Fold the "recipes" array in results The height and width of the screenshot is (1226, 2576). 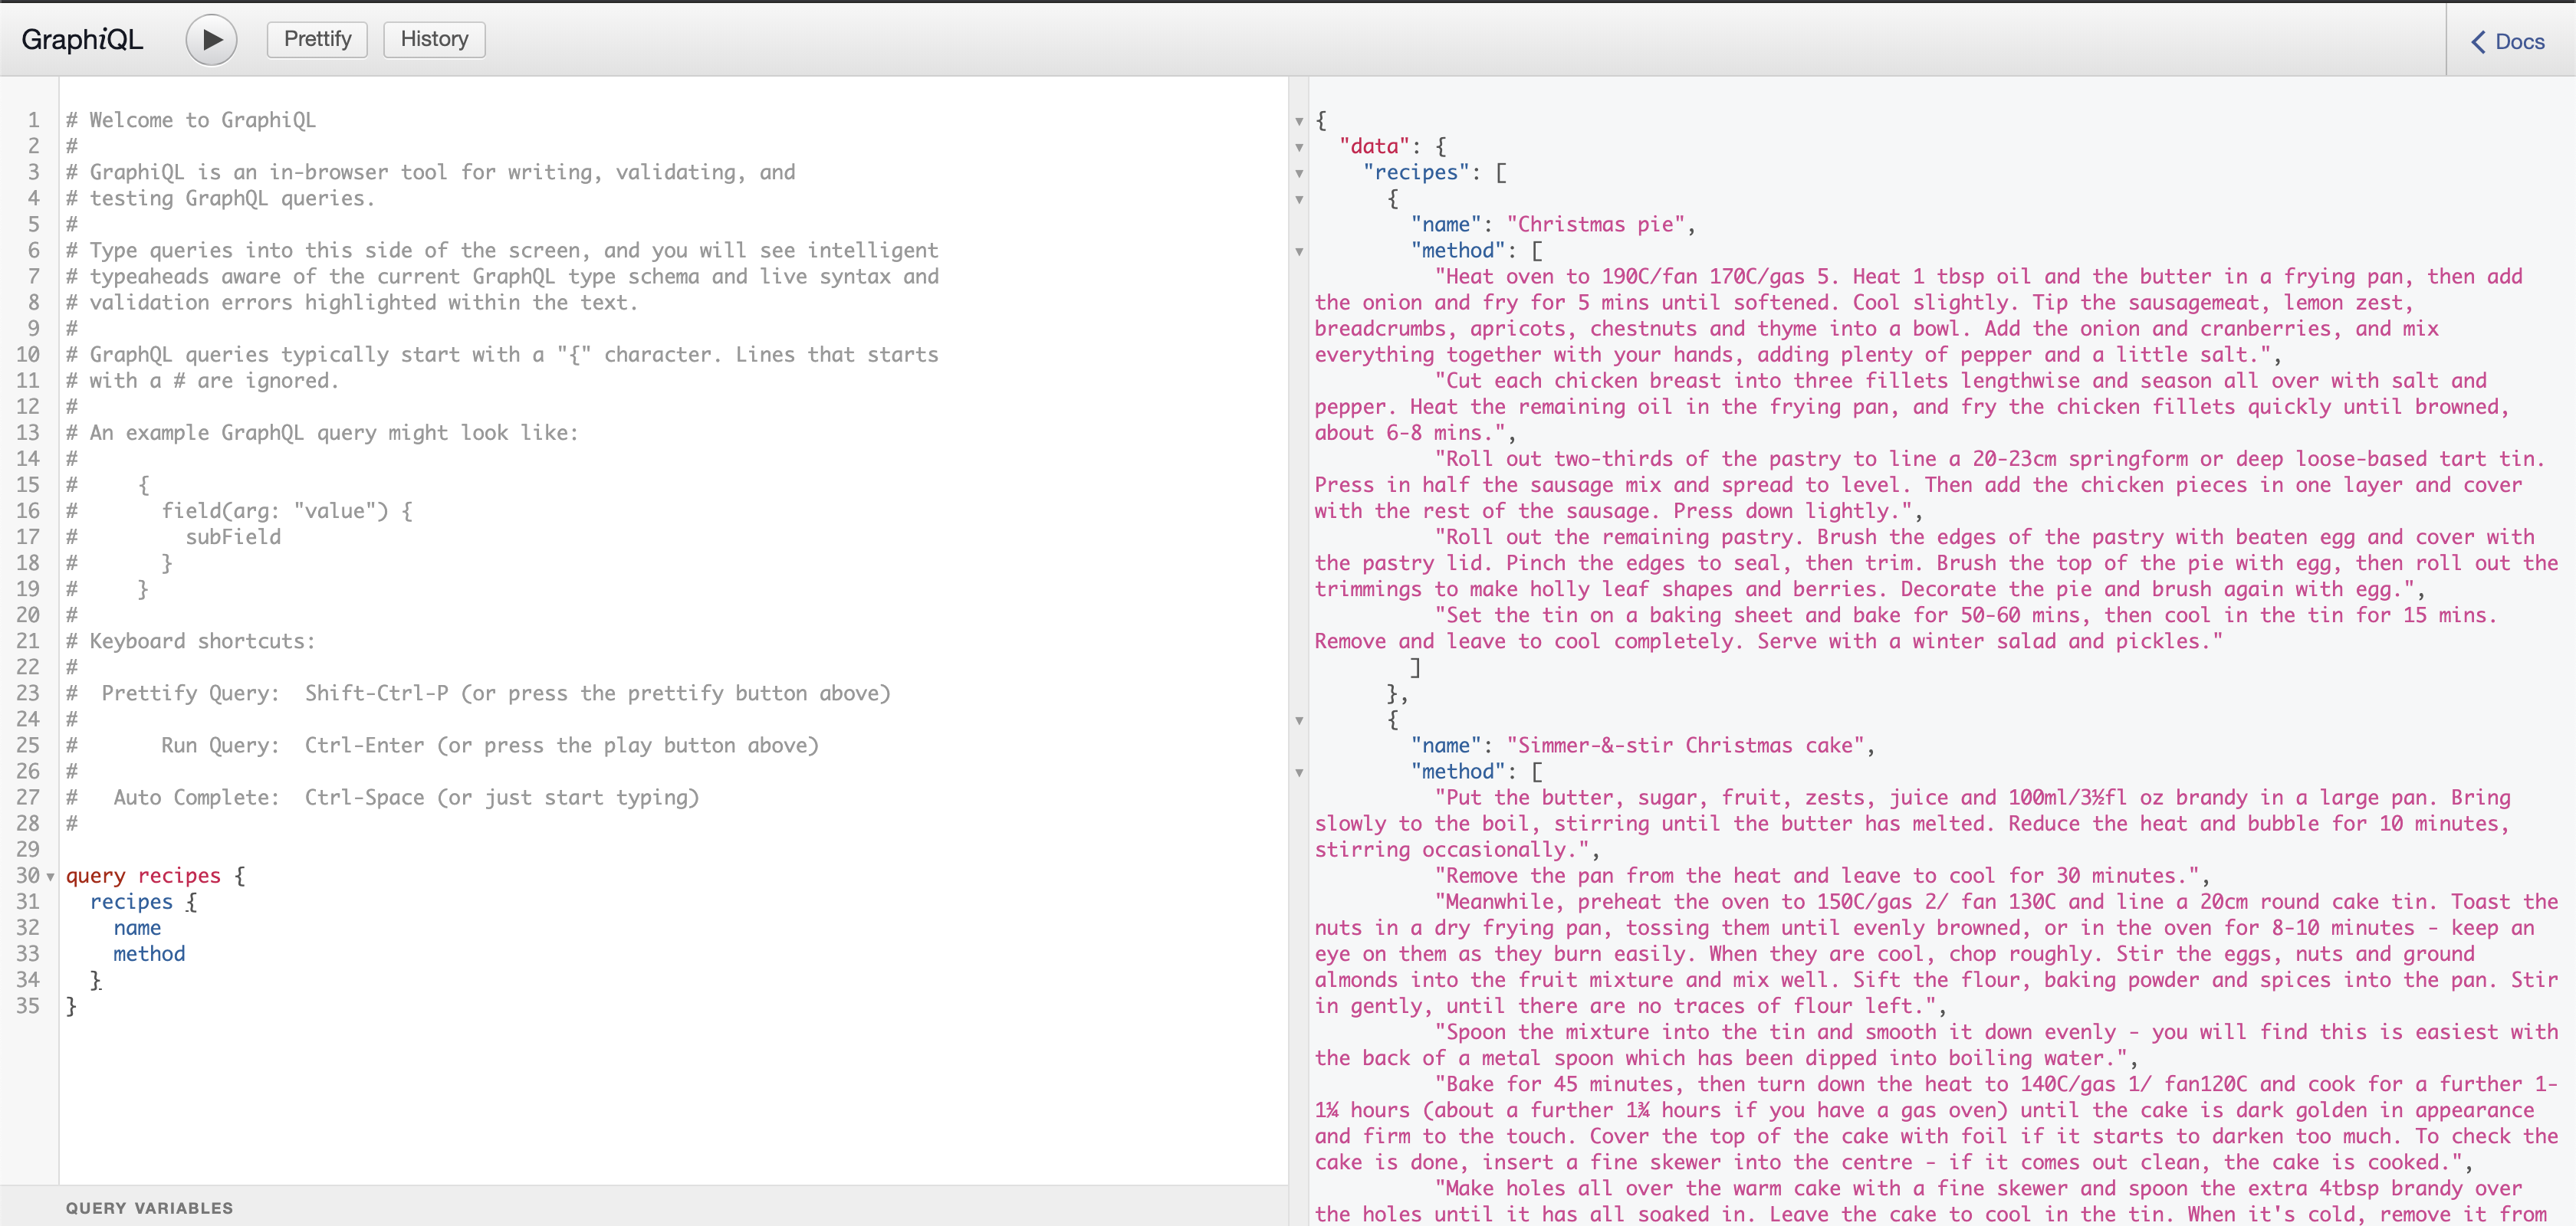click(1299, 174)
